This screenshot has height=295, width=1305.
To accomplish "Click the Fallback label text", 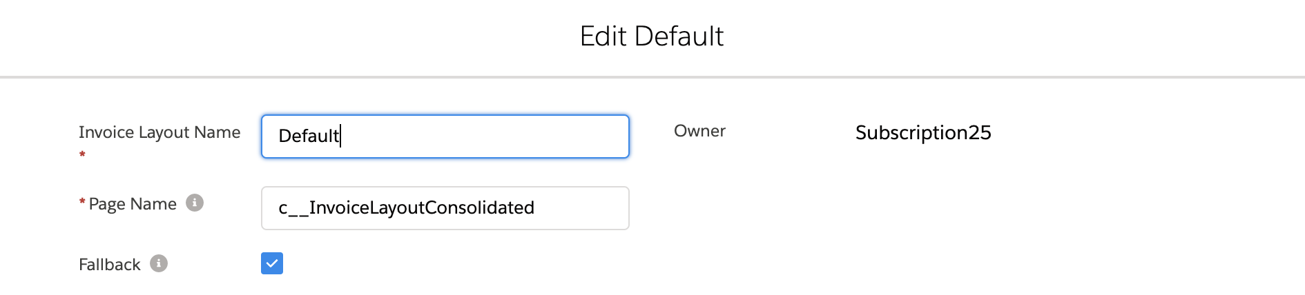I will (x=109, y=265).
